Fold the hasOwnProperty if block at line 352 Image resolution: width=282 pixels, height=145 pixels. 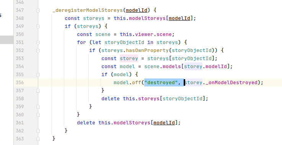coord(38,51)
